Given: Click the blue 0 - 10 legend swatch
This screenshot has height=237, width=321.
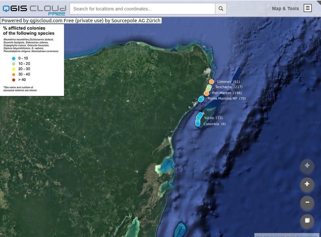Looking at the screenshot, I should coord(14,58).
